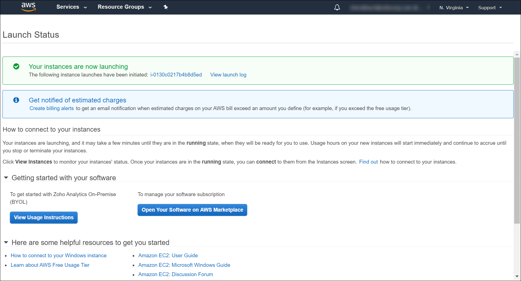The width and height of the screenshot is (521, 281).
Task: Collapse the helpful resources section
Action: [x=6, y=242]
